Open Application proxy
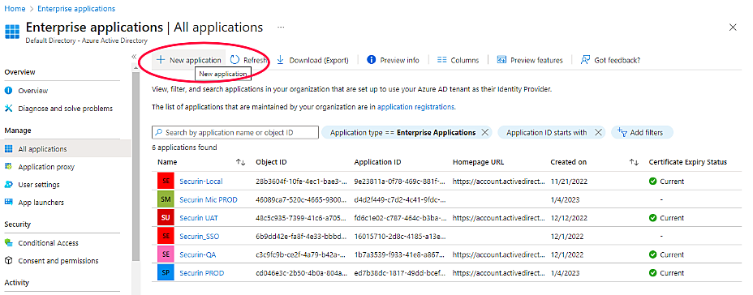Viewport: 753px width, 295px height. coord(46,167)
